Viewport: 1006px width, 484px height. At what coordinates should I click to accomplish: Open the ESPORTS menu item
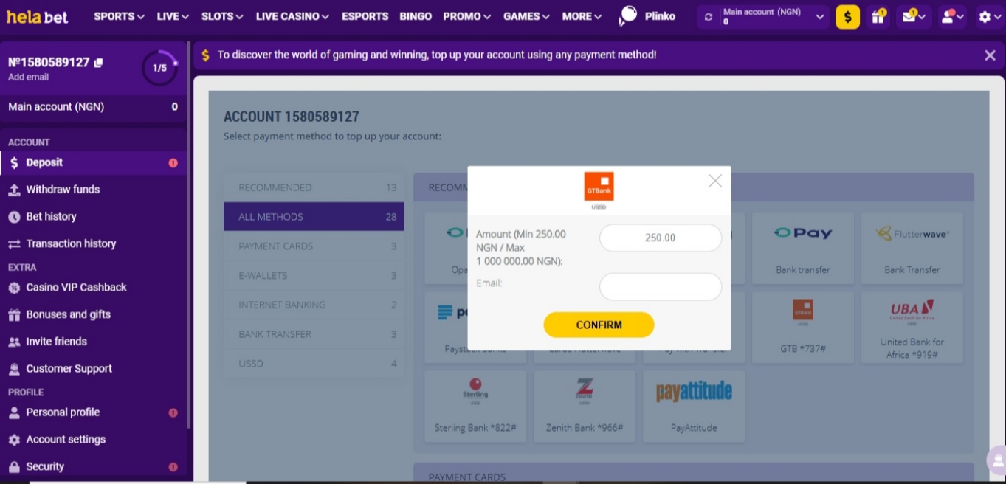point(365,15)
